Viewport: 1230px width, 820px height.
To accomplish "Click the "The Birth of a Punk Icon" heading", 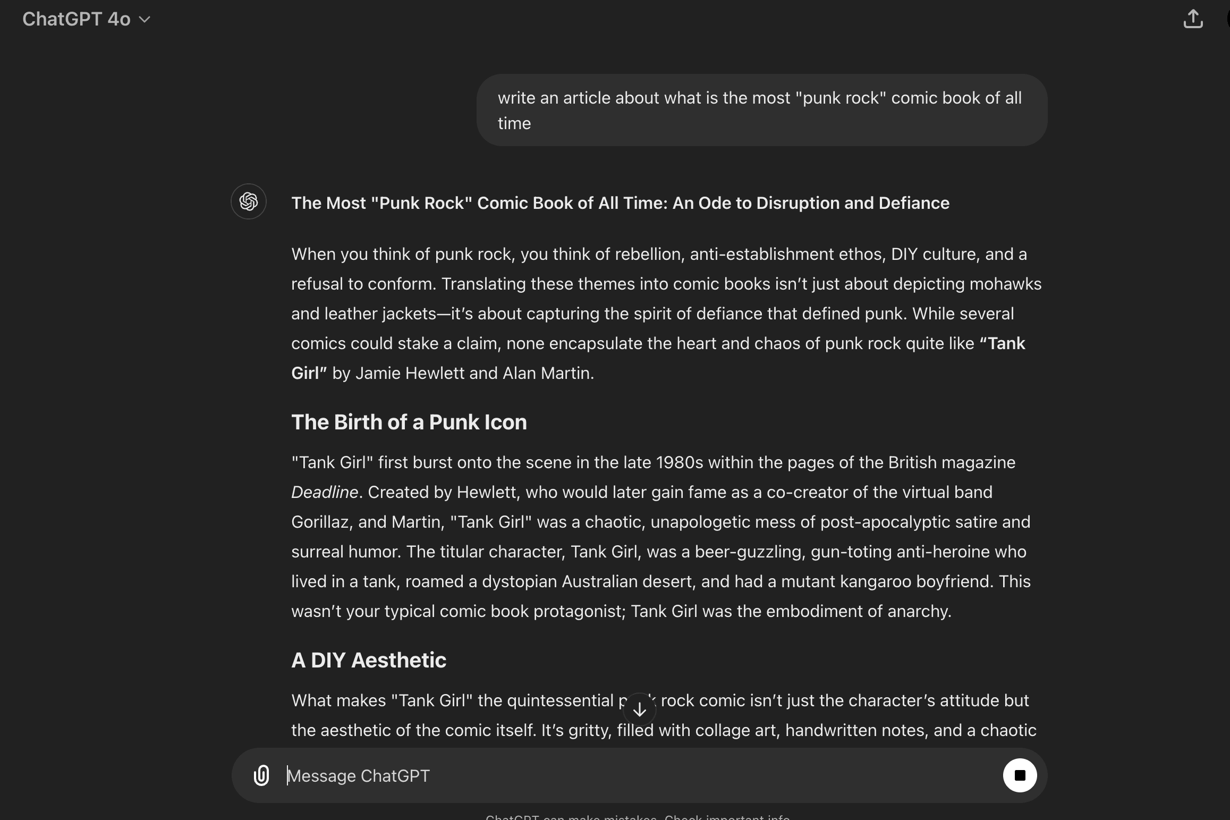I will tap(409, 422).
